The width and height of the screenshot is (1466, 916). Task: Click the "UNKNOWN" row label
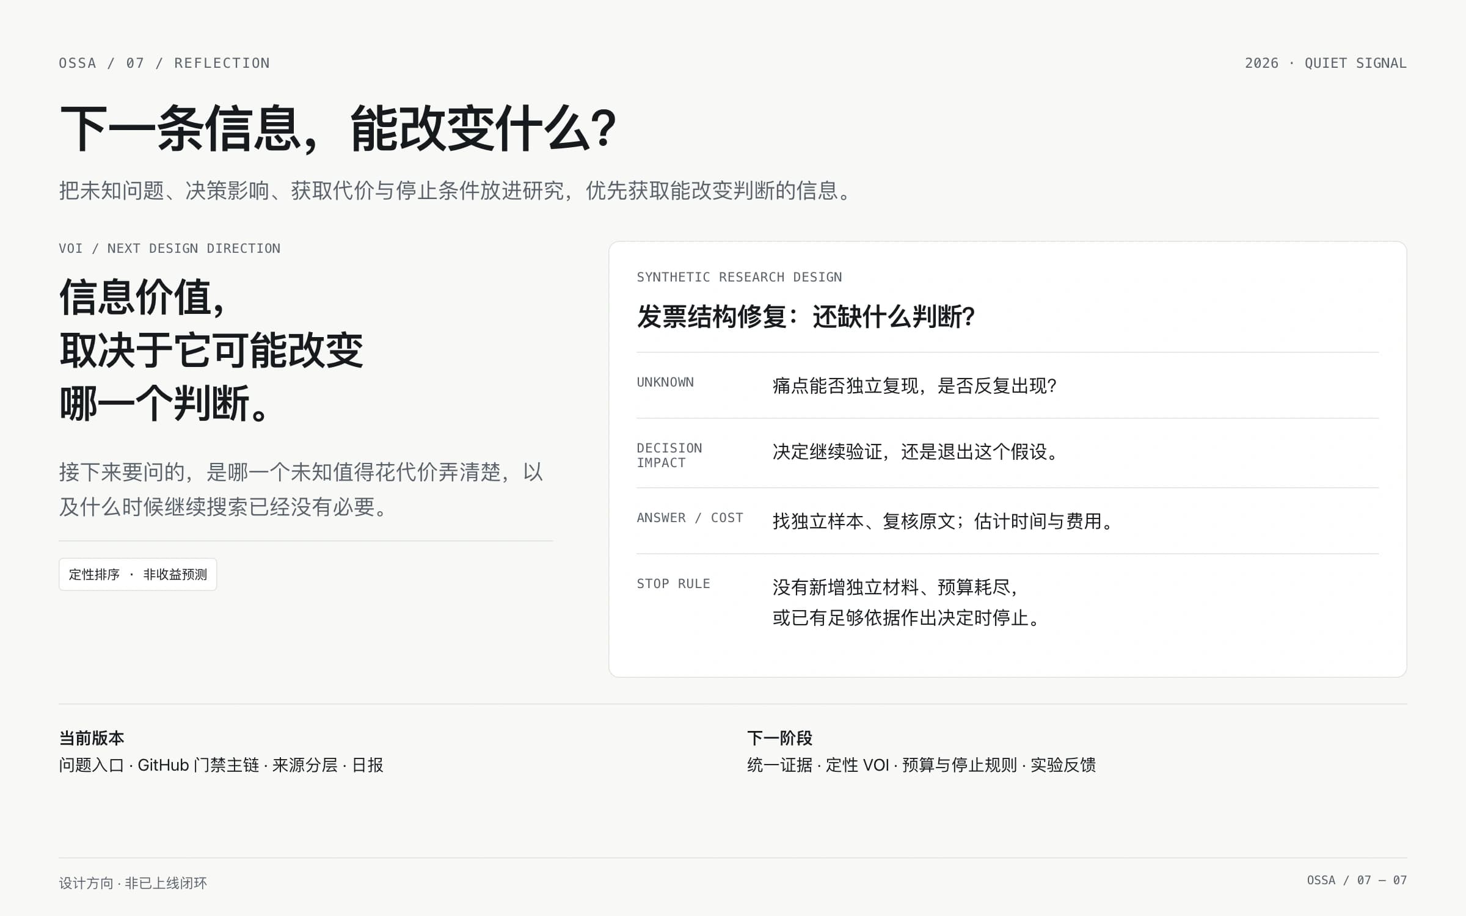click(x=665, y=382)
